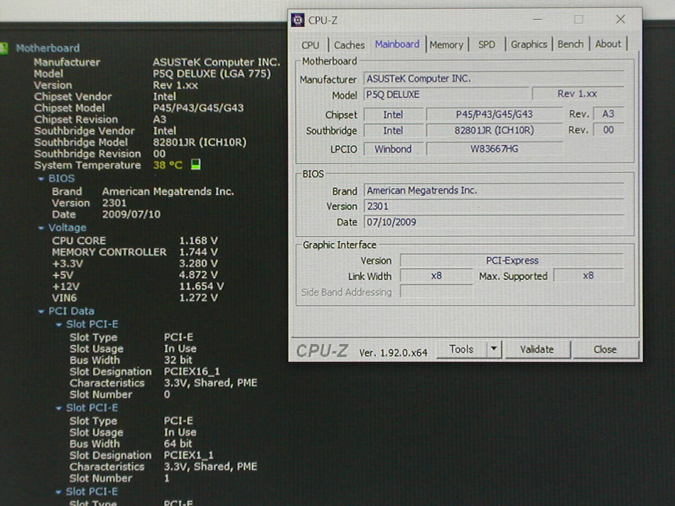Click the Motherboard heading in Speccy
The height and width of the screenshot is (506, 675).
click(x=48, y=48)
